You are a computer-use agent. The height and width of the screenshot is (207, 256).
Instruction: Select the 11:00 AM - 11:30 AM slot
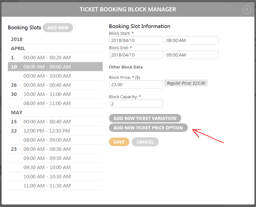point(55,186)
